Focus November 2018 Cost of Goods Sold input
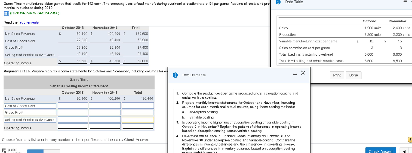 point(105,105)
